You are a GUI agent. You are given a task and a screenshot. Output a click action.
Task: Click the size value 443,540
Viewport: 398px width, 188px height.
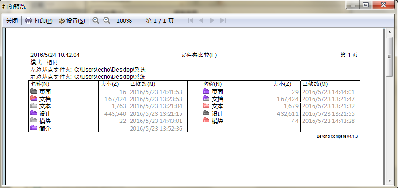tap(115, 113)
